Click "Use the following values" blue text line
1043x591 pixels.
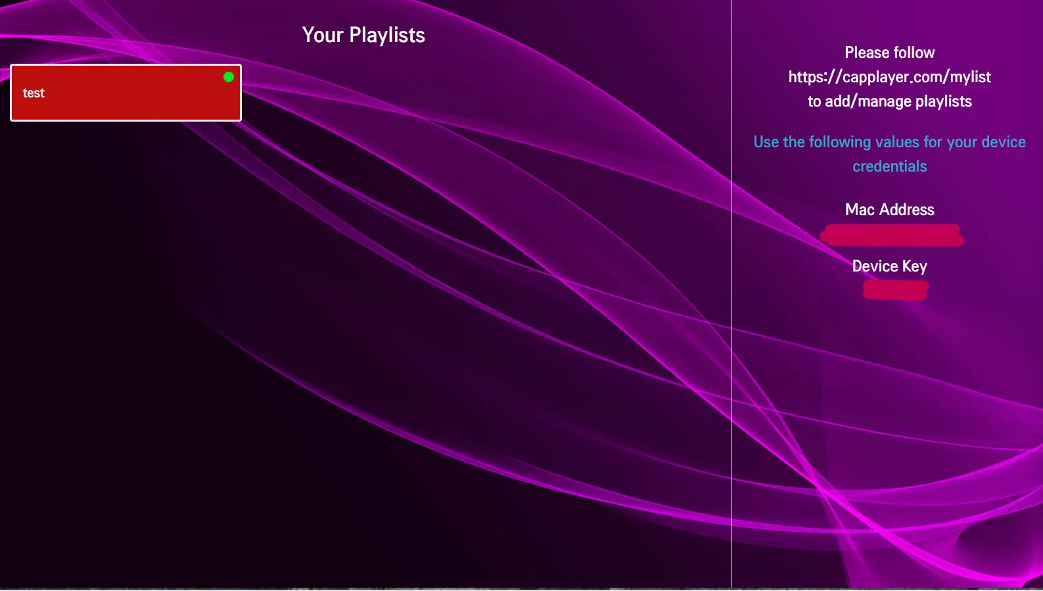889,142
